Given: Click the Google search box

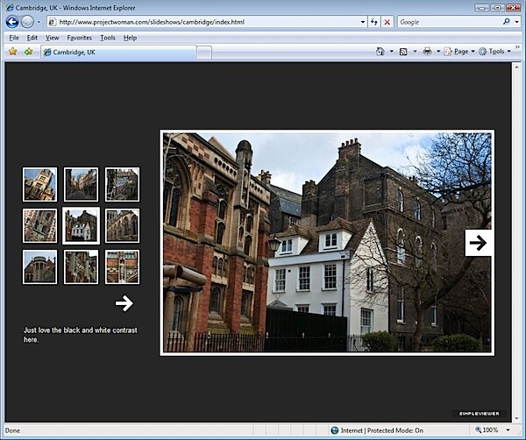Looking at the screenshot, I should (x=450, y=22).
